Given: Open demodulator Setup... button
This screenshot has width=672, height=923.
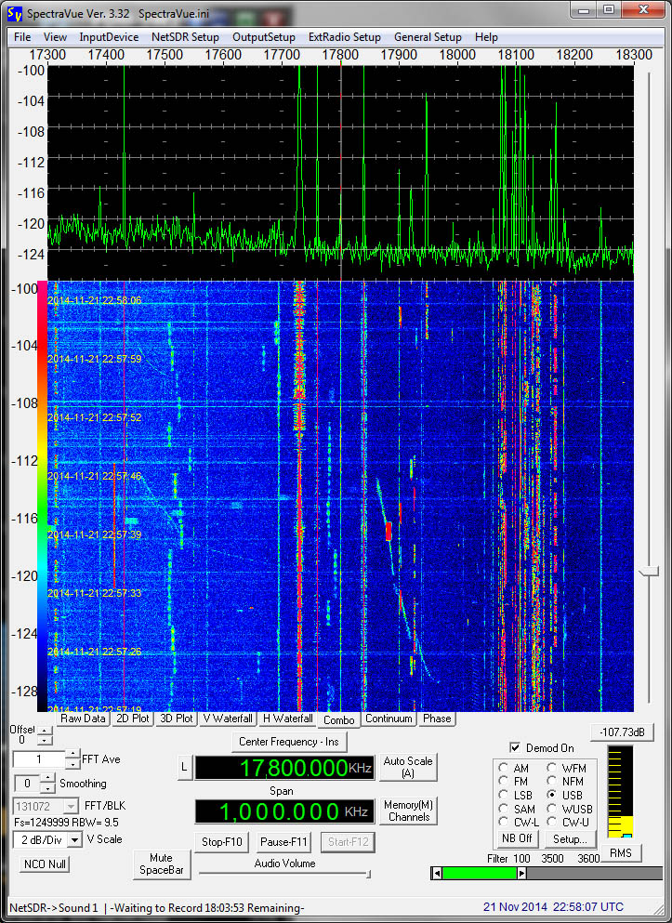Looking at the screenshot, I should click(x=570, y=838).
